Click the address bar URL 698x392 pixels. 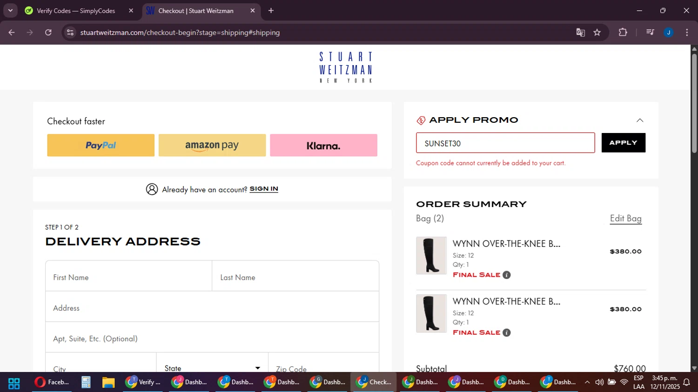pos(180,33)
